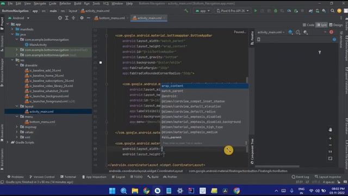This screenshot has height=196, width=348.
Task: Choose match_parent from autocomplete list
Action: coord(204,91)
